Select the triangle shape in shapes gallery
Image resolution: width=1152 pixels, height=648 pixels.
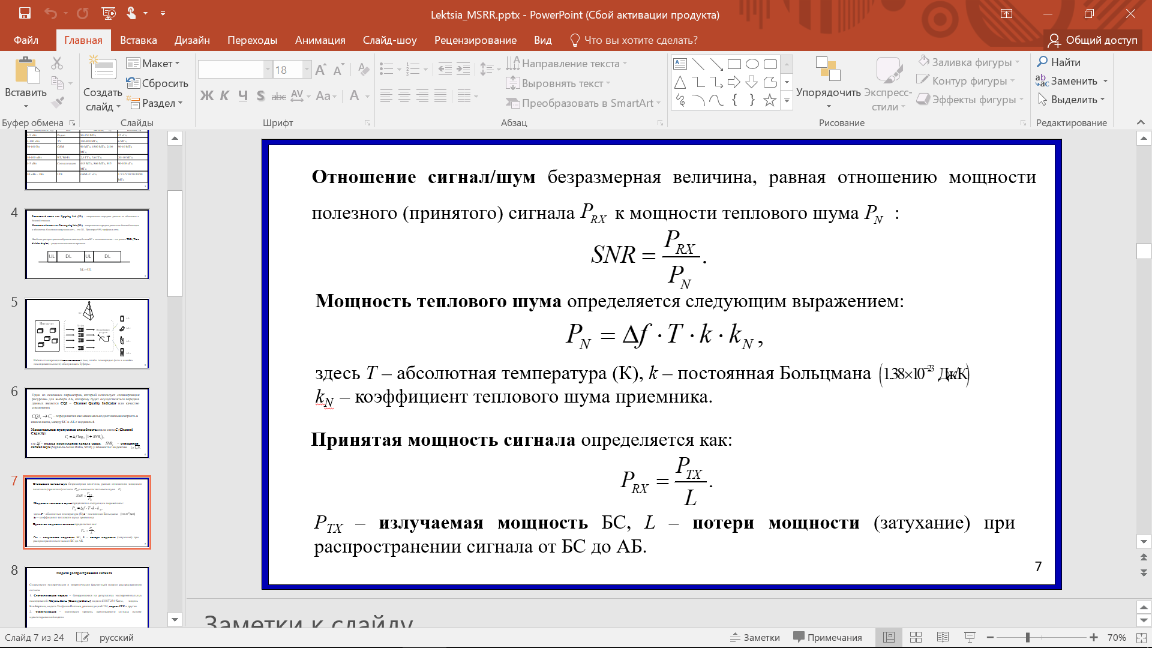click(680, 82)
